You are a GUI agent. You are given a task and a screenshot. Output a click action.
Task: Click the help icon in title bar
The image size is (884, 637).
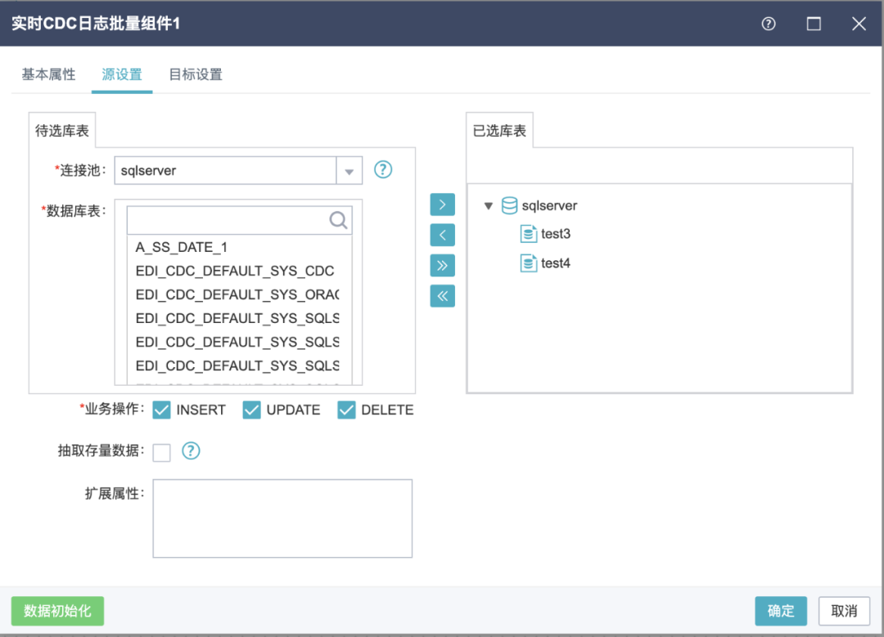(x=768, y=24)
